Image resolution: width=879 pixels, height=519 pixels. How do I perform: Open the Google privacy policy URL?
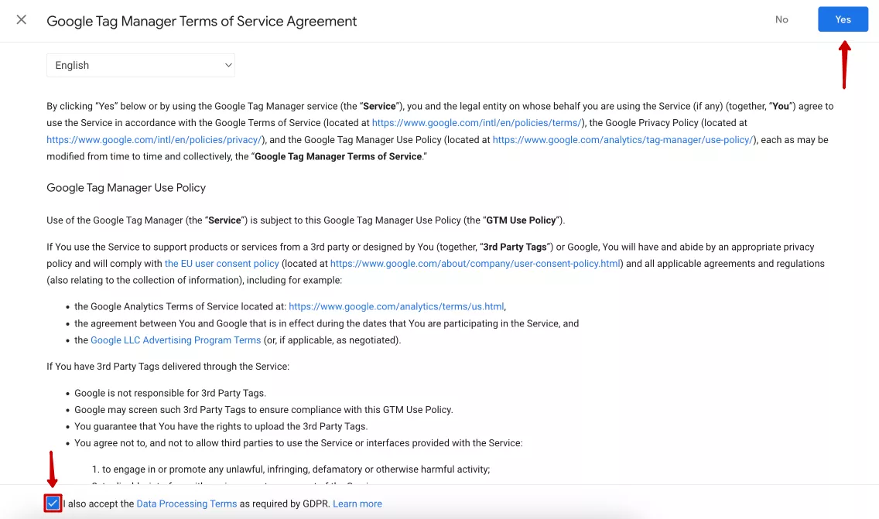tap(154, 139)
